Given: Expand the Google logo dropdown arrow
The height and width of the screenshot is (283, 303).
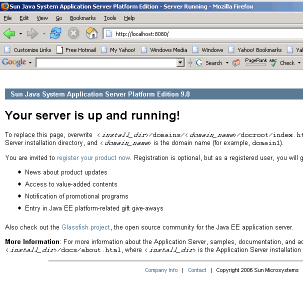Looking at the screenshot, I should 30,63.
